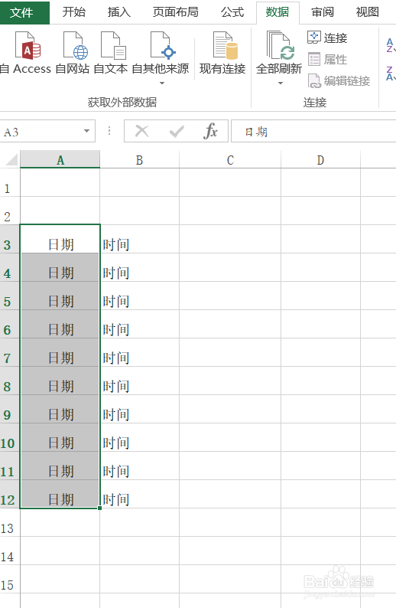396x608 pixels.
Task: Click cell A4 containing 日期
Action: coord(60,267)
